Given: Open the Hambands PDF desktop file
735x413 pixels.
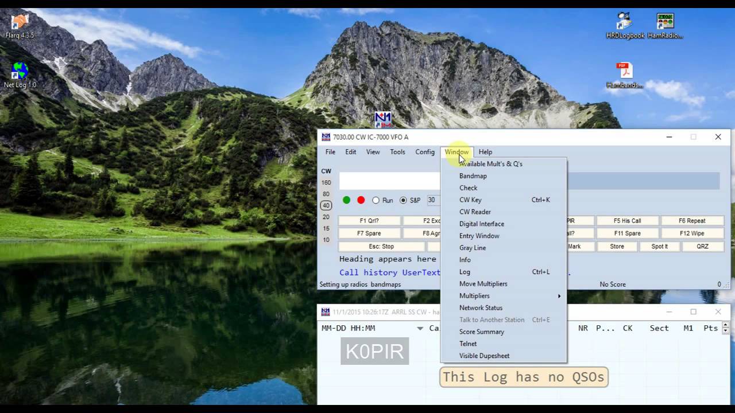Looking at the screenshot, I should [625, 75].
